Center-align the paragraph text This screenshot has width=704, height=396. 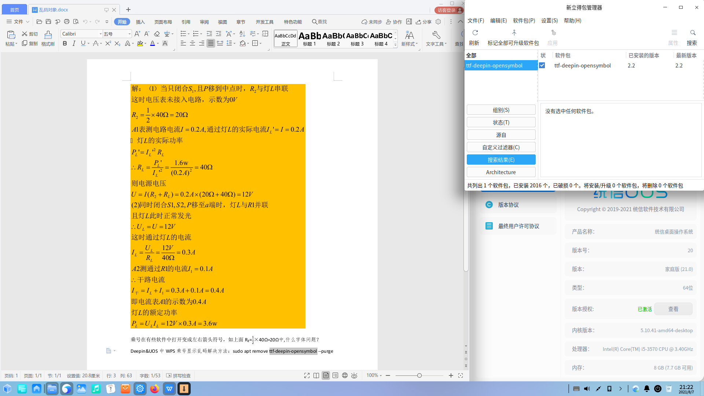pos(192,43)
